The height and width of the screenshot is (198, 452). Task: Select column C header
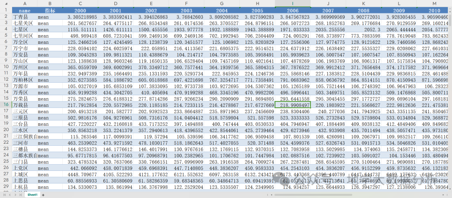[x=80, y=3]
